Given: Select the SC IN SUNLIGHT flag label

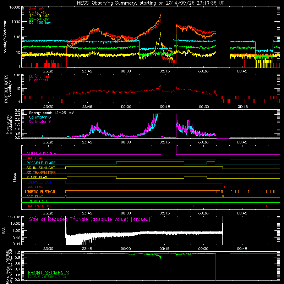Looking at the screenshot, I should click(x=41, y=168).
